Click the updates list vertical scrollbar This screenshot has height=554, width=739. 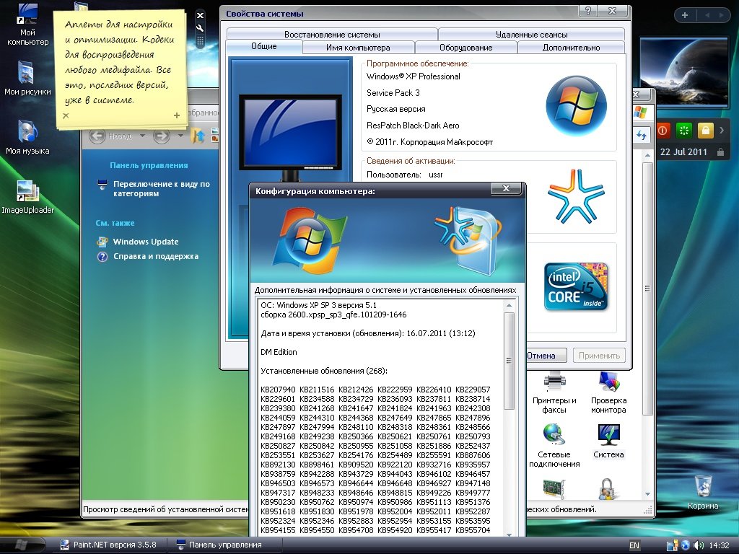click(x=510, y=361)
